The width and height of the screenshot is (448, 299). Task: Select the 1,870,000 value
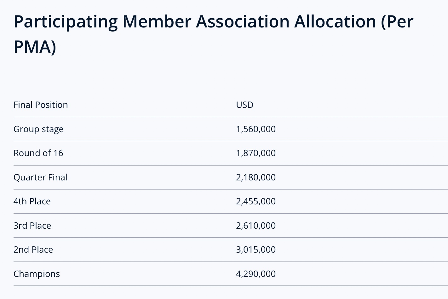256,153
